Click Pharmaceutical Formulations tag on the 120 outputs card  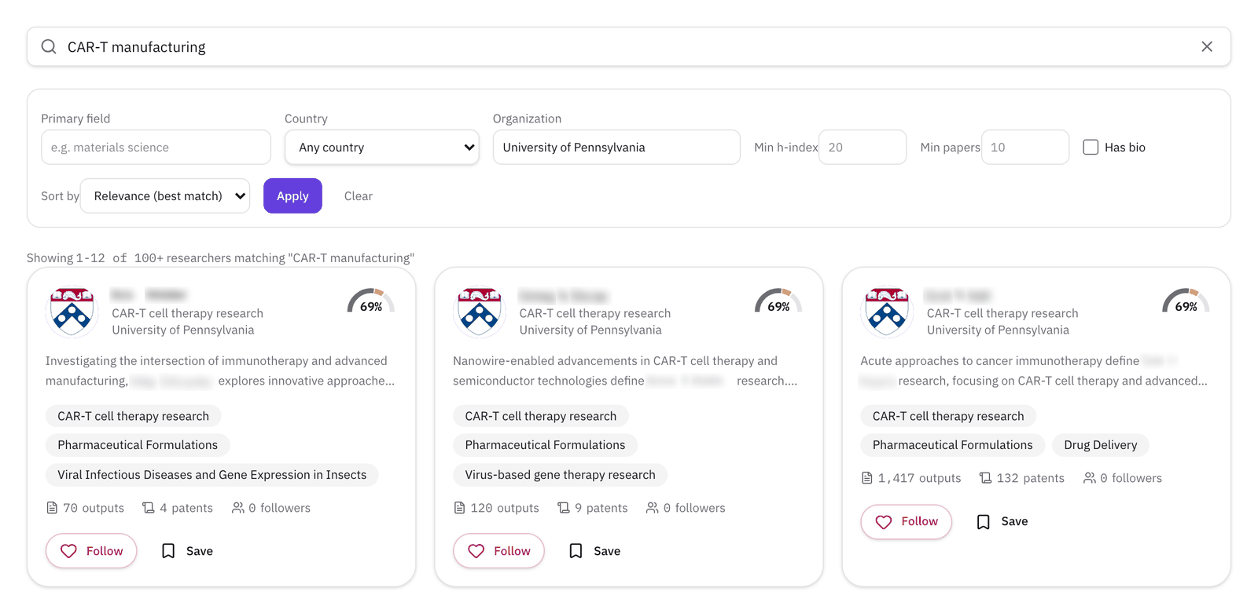click(545, 445)
